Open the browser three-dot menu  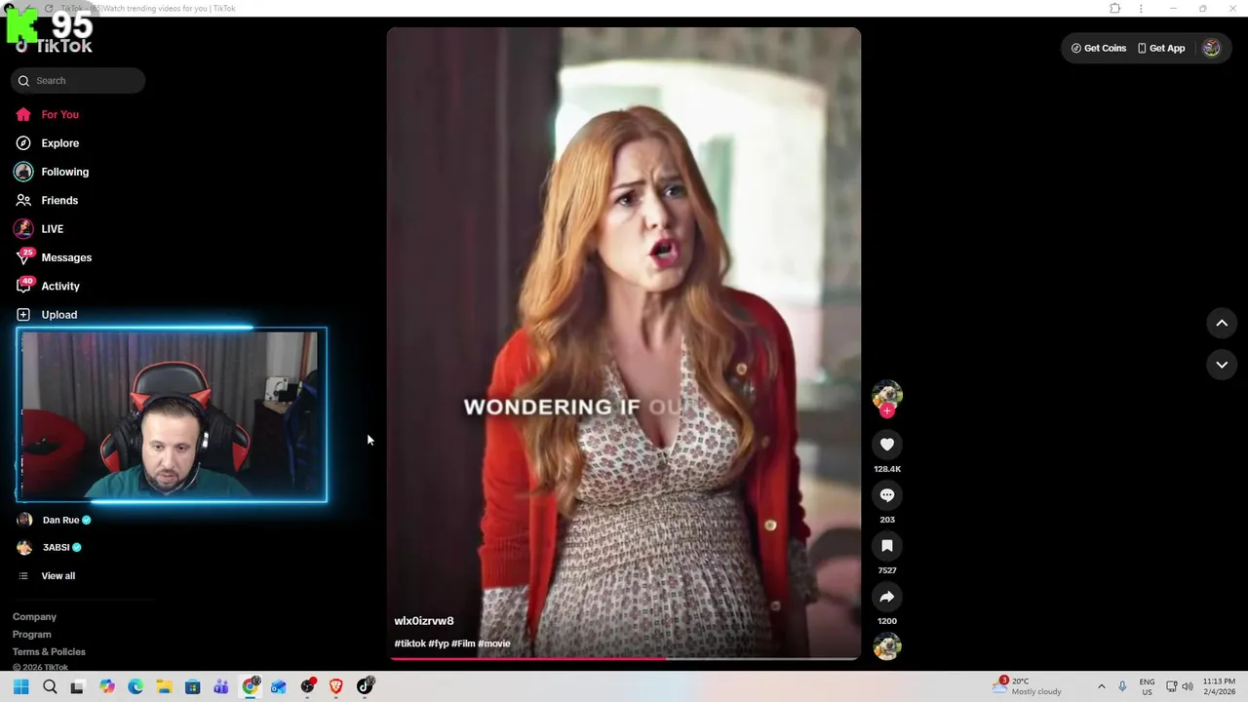(x=1141, y=8)
